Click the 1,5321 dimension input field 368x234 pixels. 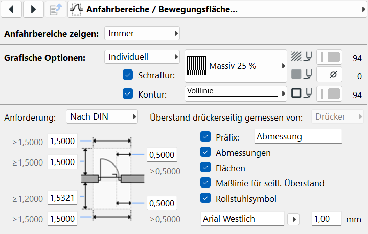(62, 198)
